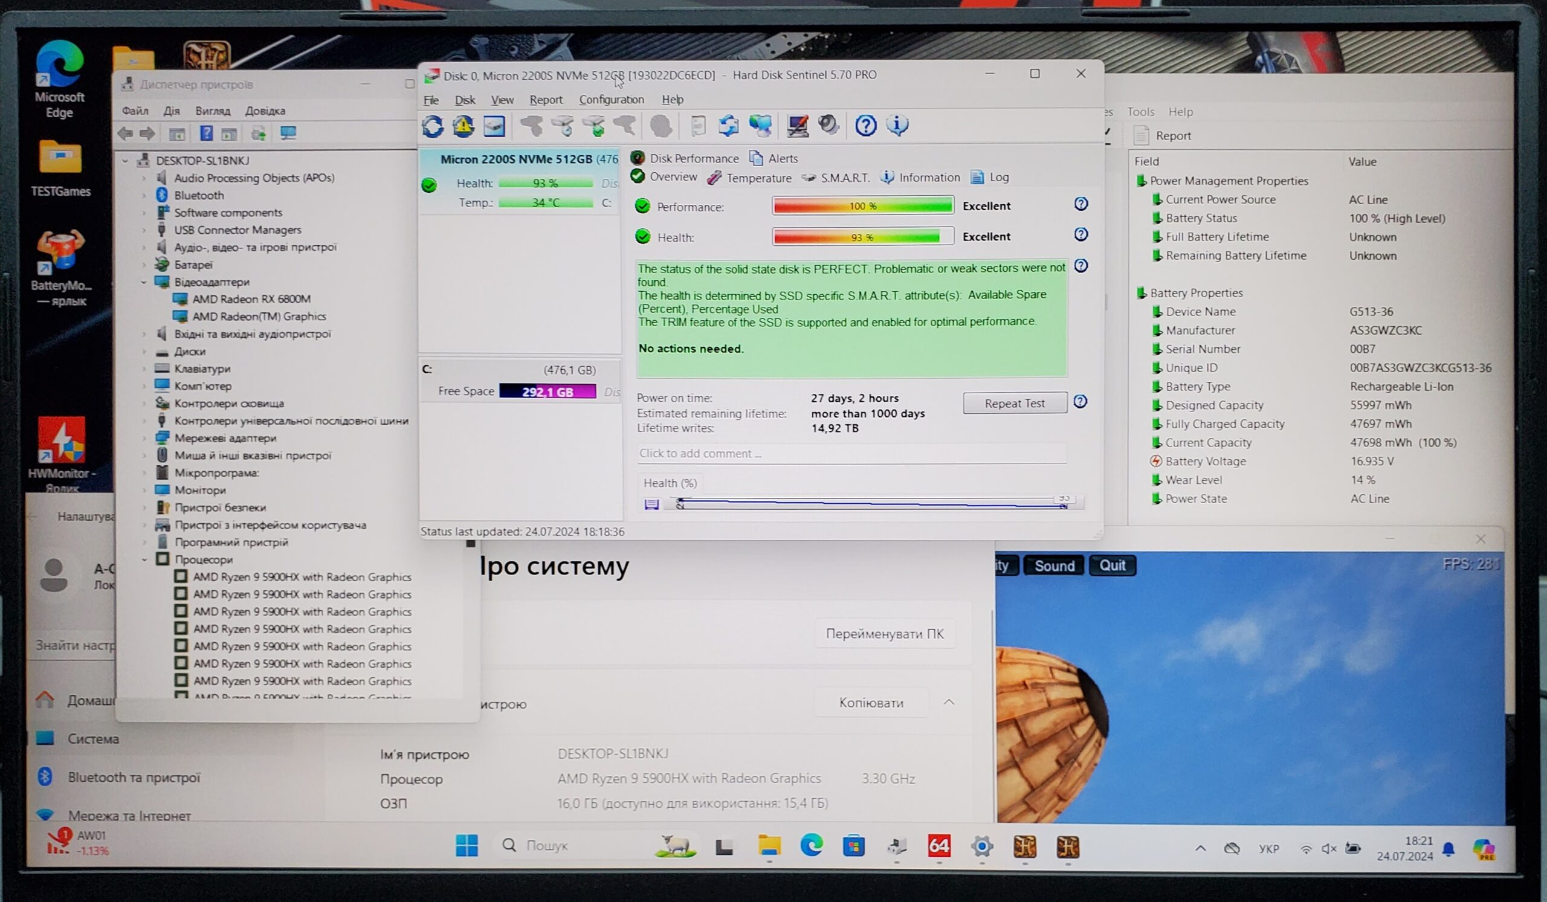1547x902 pixels.
Task: Click the muted volume icon in system tray
Action: pos(1328,849)
